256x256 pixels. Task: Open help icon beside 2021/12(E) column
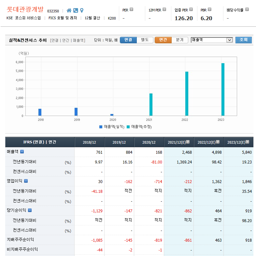click(x=188, y=142)
